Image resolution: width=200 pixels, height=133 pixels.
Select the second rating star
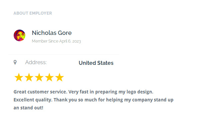pos(29,77)
